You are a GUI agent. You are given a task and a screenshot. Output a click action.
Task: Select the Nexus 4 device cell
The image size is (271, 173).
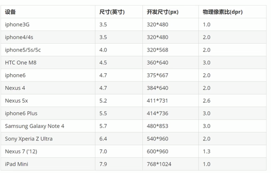click(15, 88)
